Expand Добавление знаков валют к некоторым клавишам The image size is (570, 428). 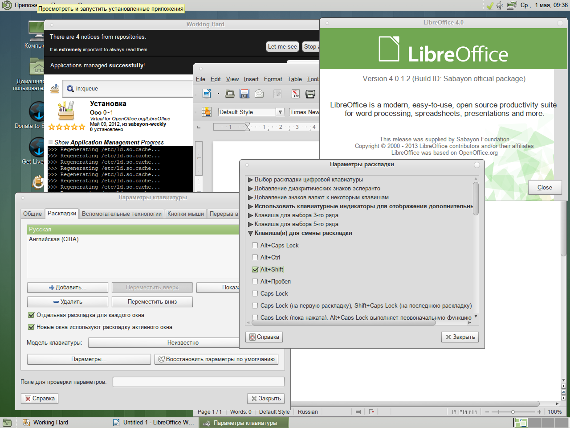[x=250, y=198]
